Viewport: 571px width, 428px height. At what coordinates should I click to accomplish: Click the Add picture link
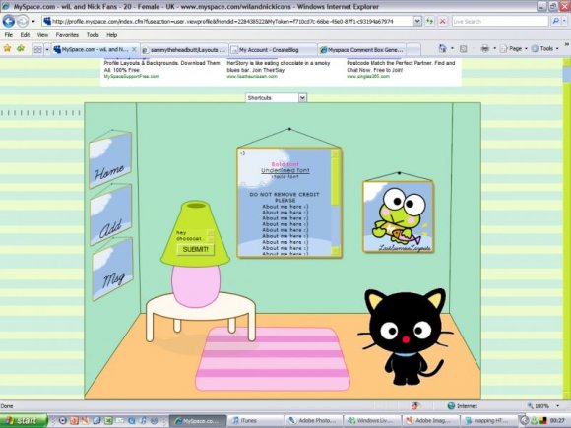(110, 215)
